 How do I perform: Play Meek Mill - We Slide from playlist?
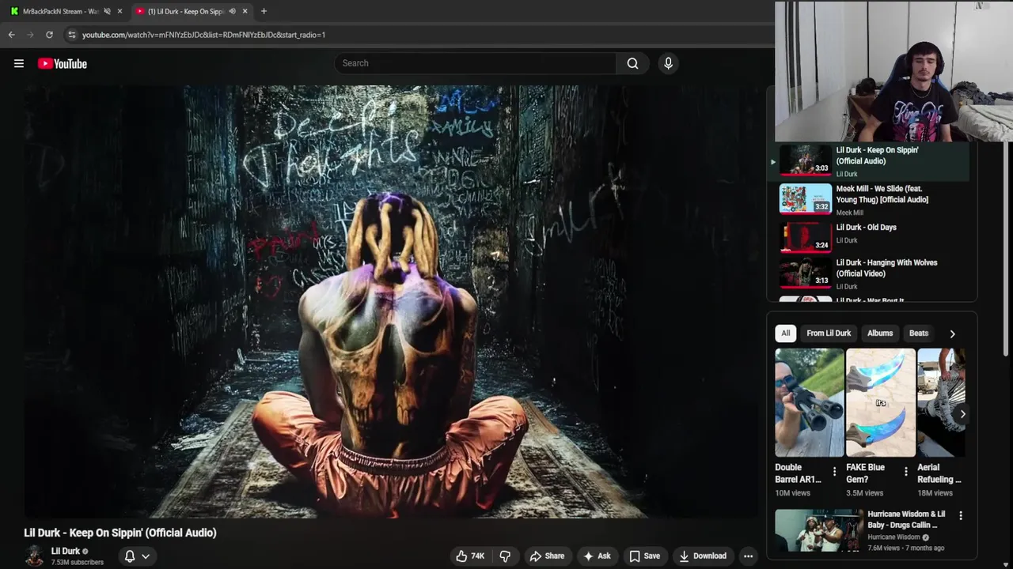868,200
